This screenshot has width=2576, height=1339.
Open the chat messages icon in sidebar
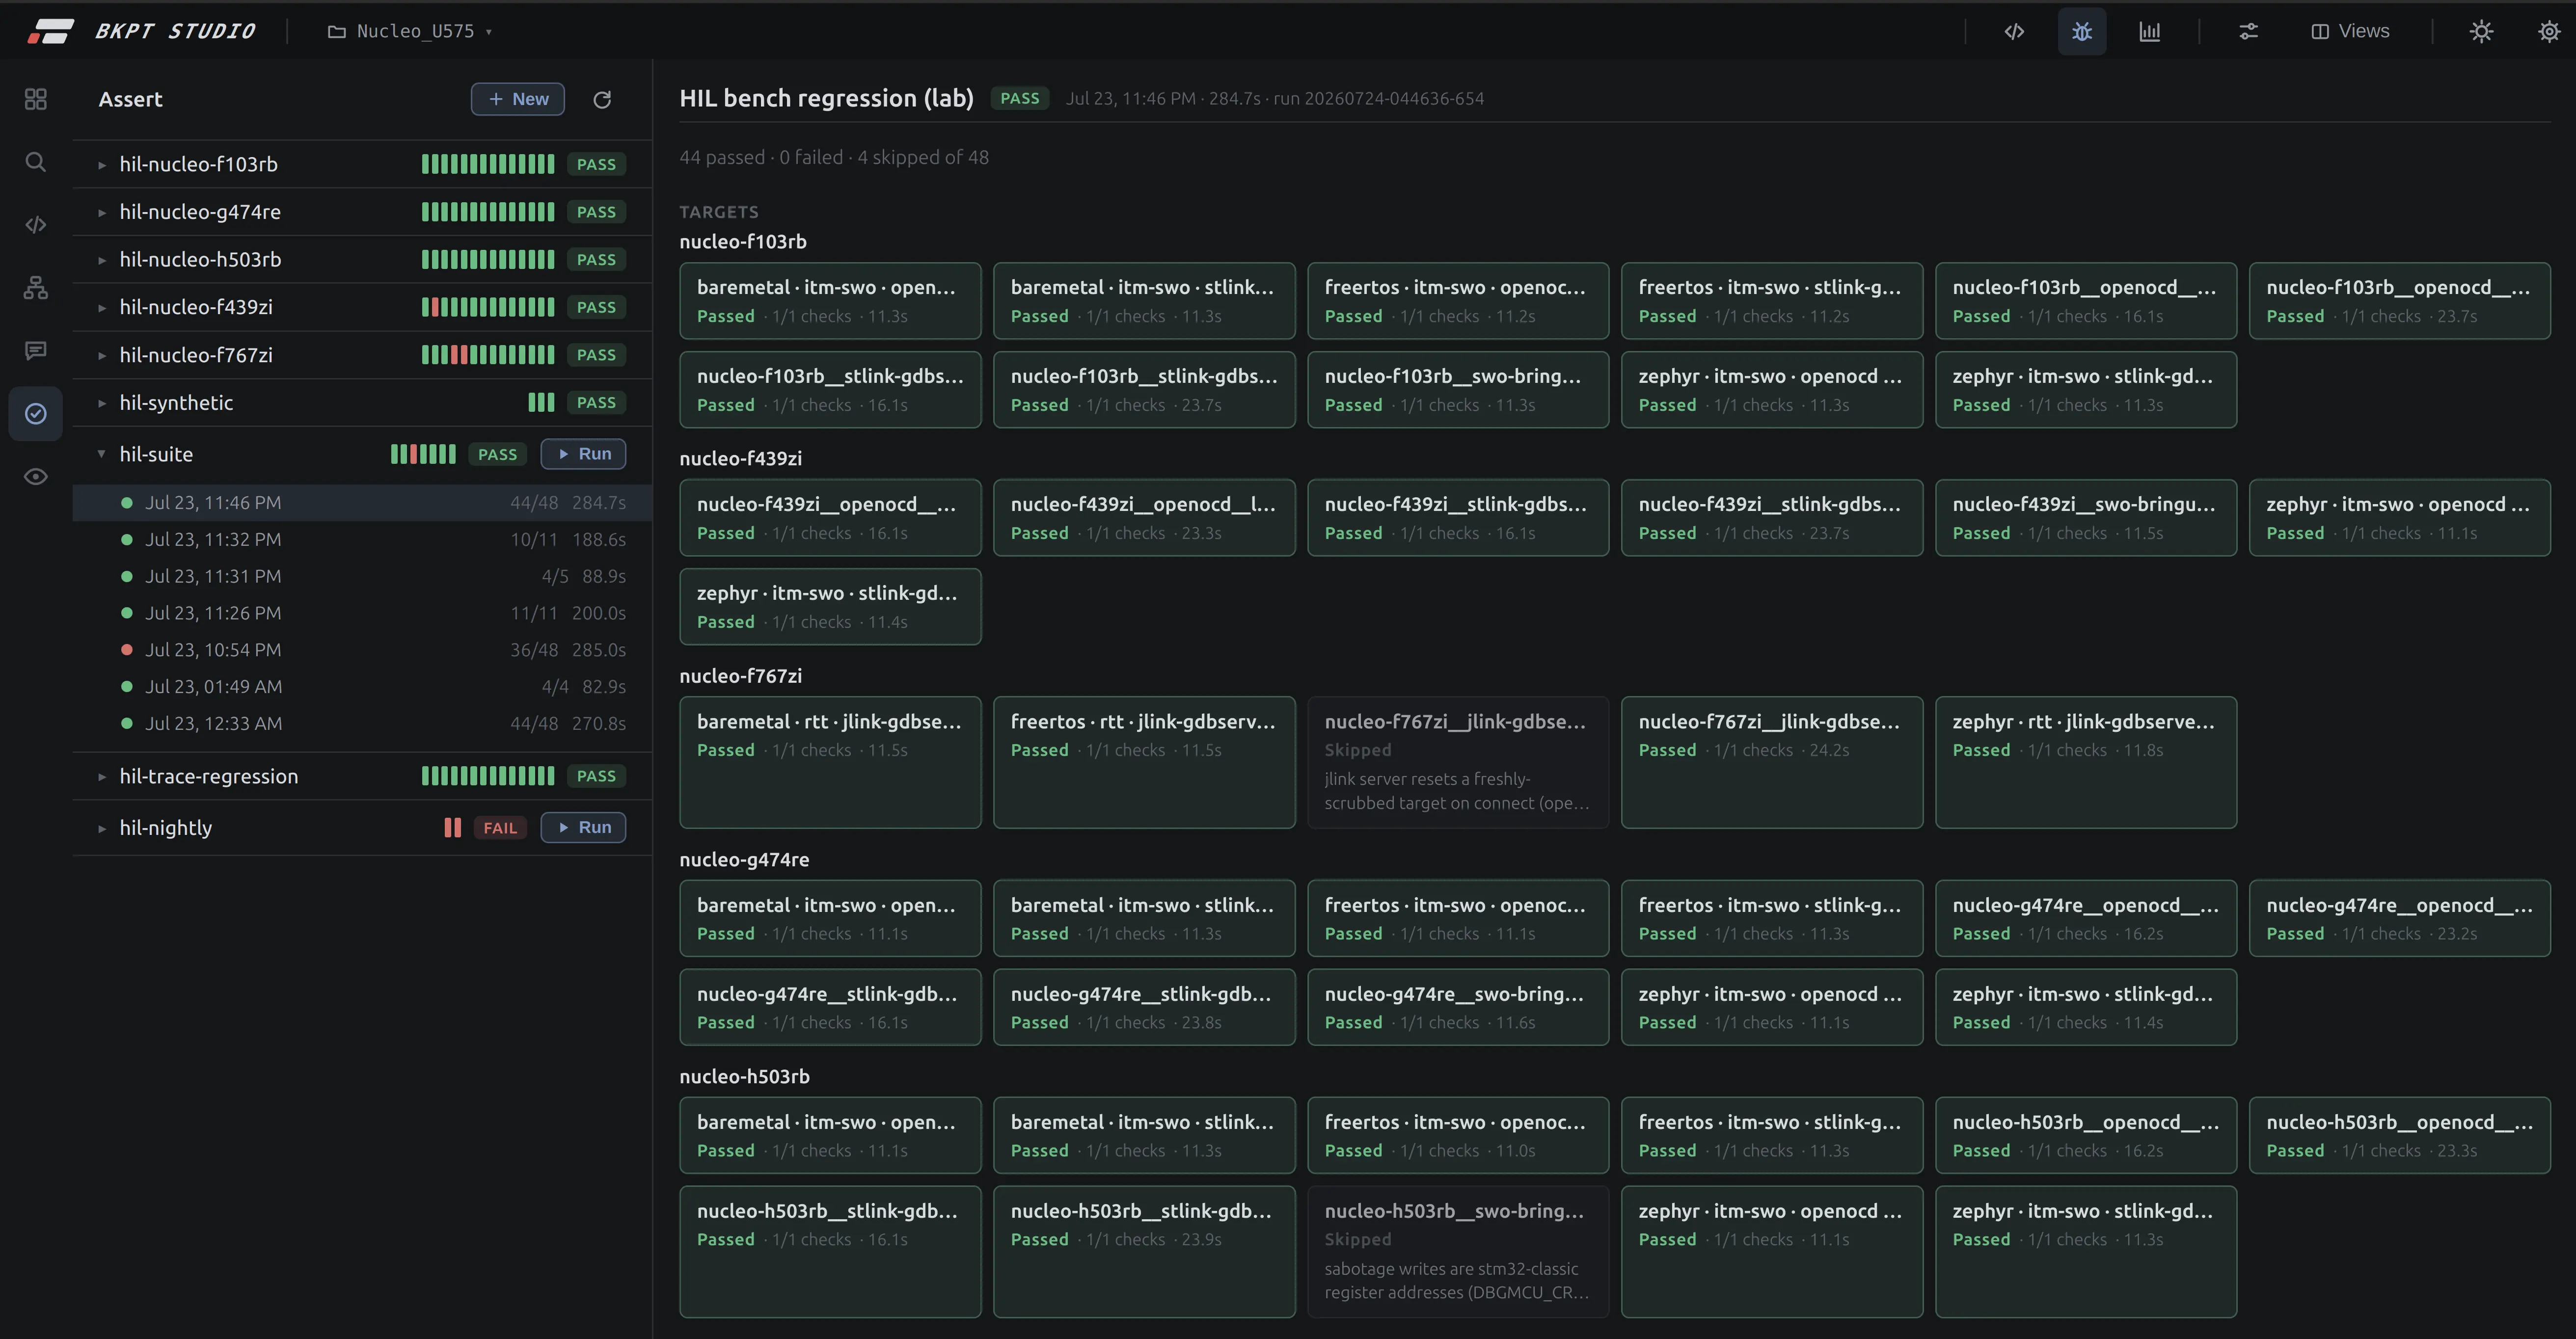point(36,351)
